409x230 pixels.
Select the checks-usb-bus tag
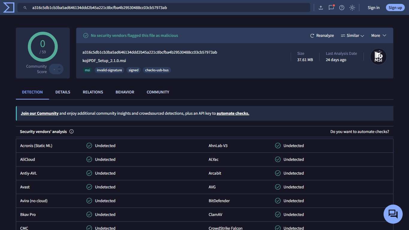pyautogui.click(x=157, y=70)
